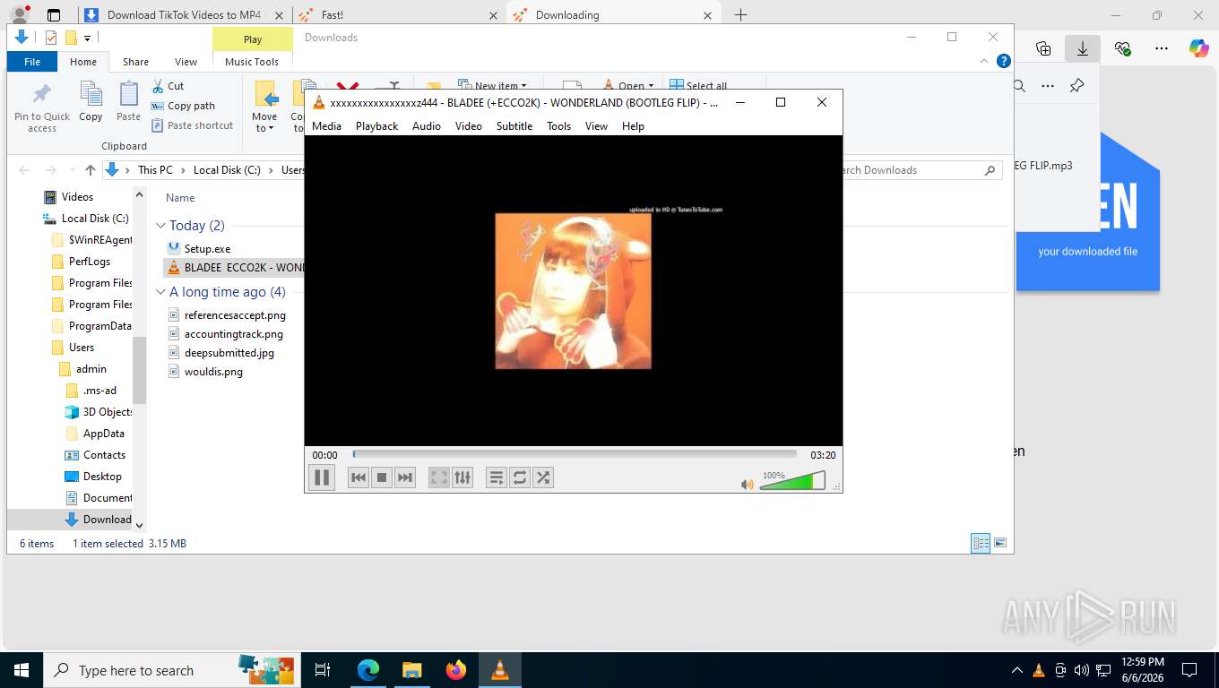This screenshot has height=688, width=1219.
Task: Open the Edge downloads toolbar button
Action: [1083, 48]
